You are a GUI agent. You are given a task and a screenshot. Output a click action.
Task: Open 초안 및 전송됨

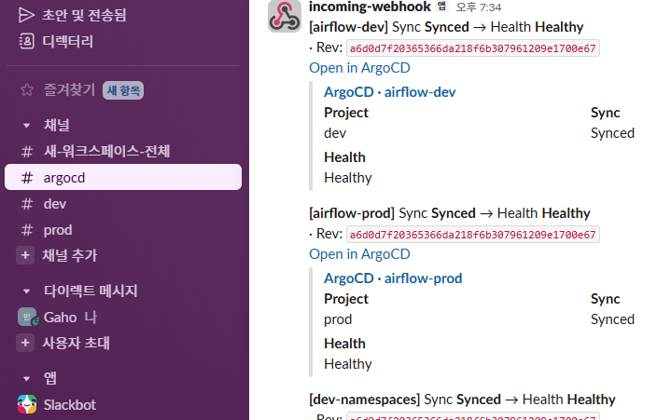84,15
